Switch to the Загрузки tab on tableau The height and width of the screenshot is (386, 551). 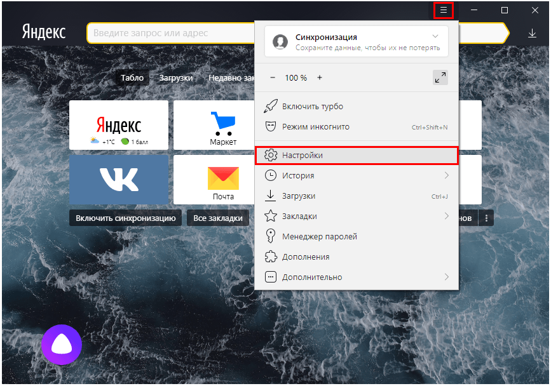176,78
